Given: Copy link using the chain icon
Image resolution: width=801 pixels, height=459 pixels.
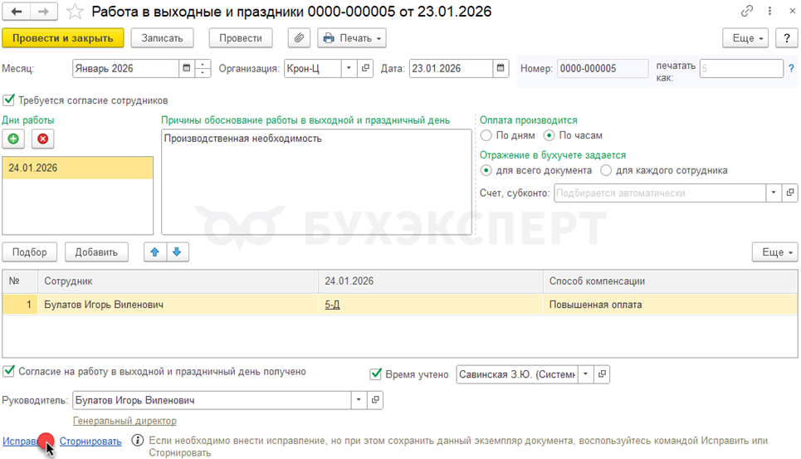Looking at the screenshot, I should pos(747,11).
